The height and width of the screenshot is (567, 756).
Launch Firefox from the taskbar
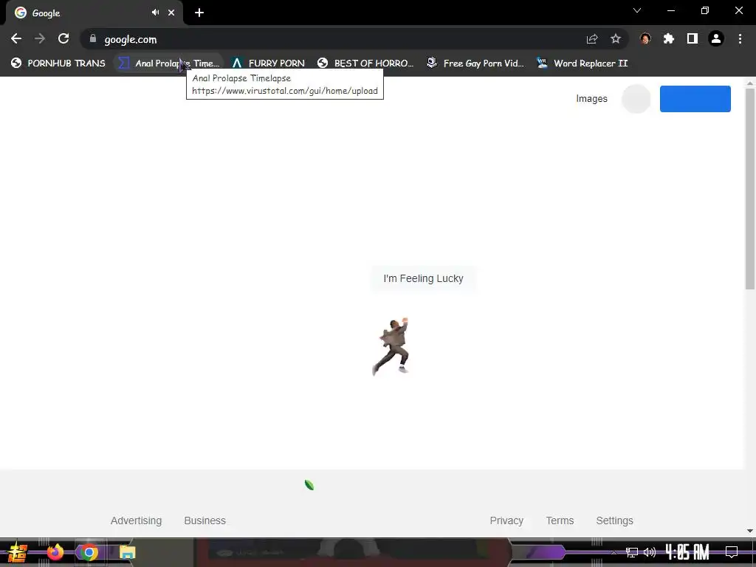pos(55,552)
